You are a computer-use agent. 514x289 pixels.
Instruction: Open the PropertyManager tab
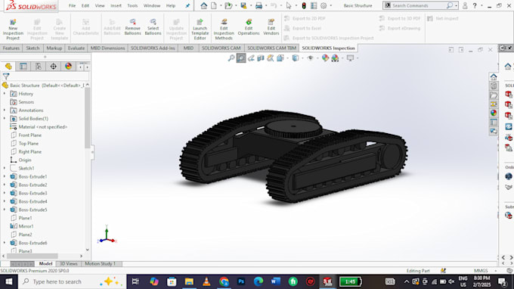pos(23,67)
